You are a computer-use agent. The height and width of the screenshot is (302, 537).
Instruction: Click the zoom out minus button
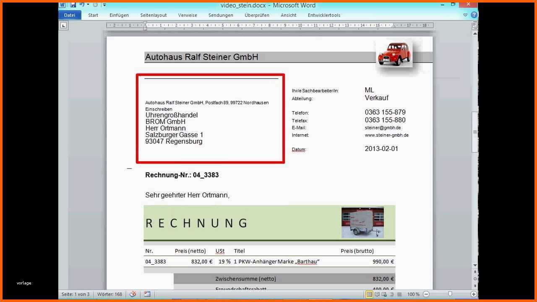tap(426, 294)
